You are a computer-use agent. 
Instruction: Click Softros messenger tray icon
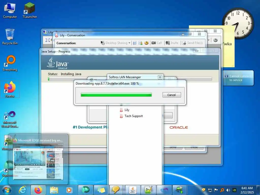coord(204,190)
